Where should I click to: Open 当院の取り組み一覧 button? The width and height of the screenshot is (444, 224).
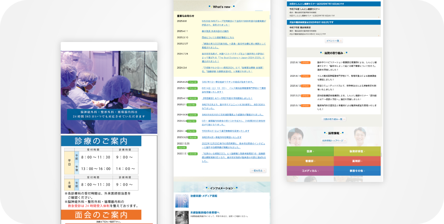coord(333,119)
